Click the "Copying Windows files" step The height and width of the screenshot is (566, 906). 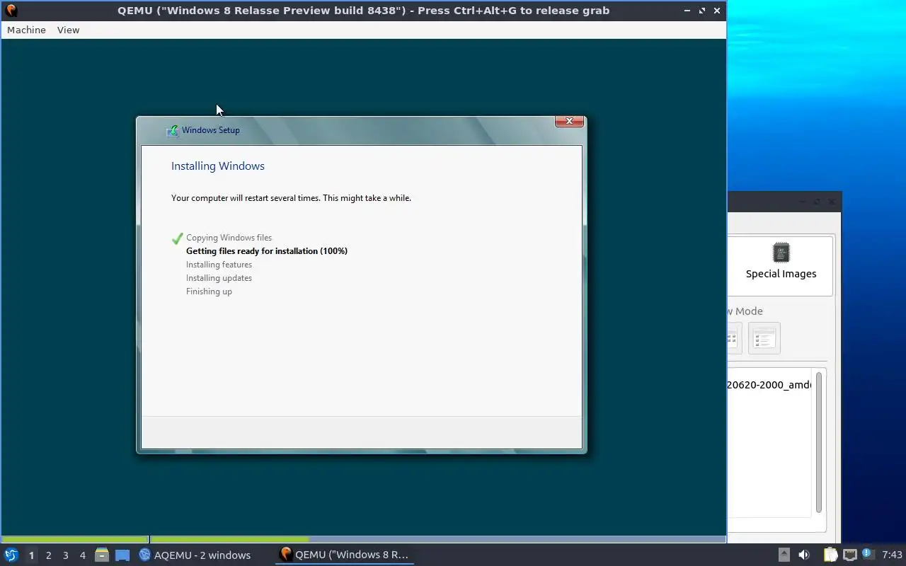click(x=229, y=238)
